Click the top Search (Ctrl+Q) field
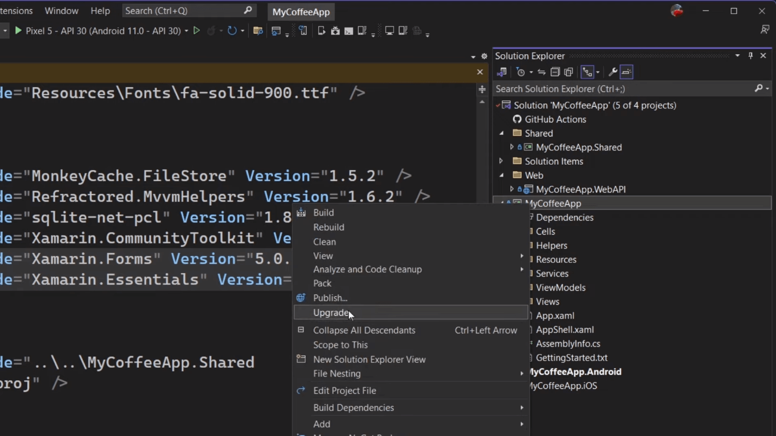 coord(189,10)
